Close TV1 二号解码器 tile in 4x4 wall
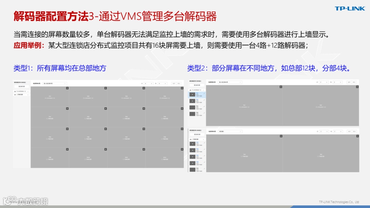The height and width of the screenshot is (208, 370). [x=67, y=108]
